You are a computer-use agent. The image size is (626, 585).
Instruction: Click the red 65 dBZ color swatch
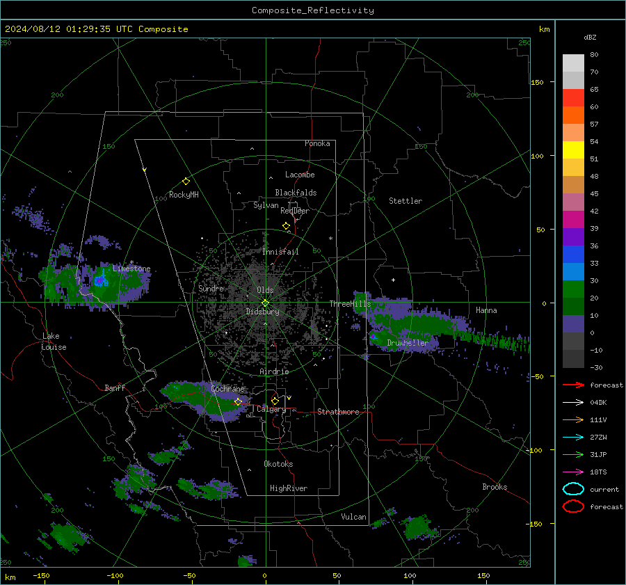tap(573, 97)
